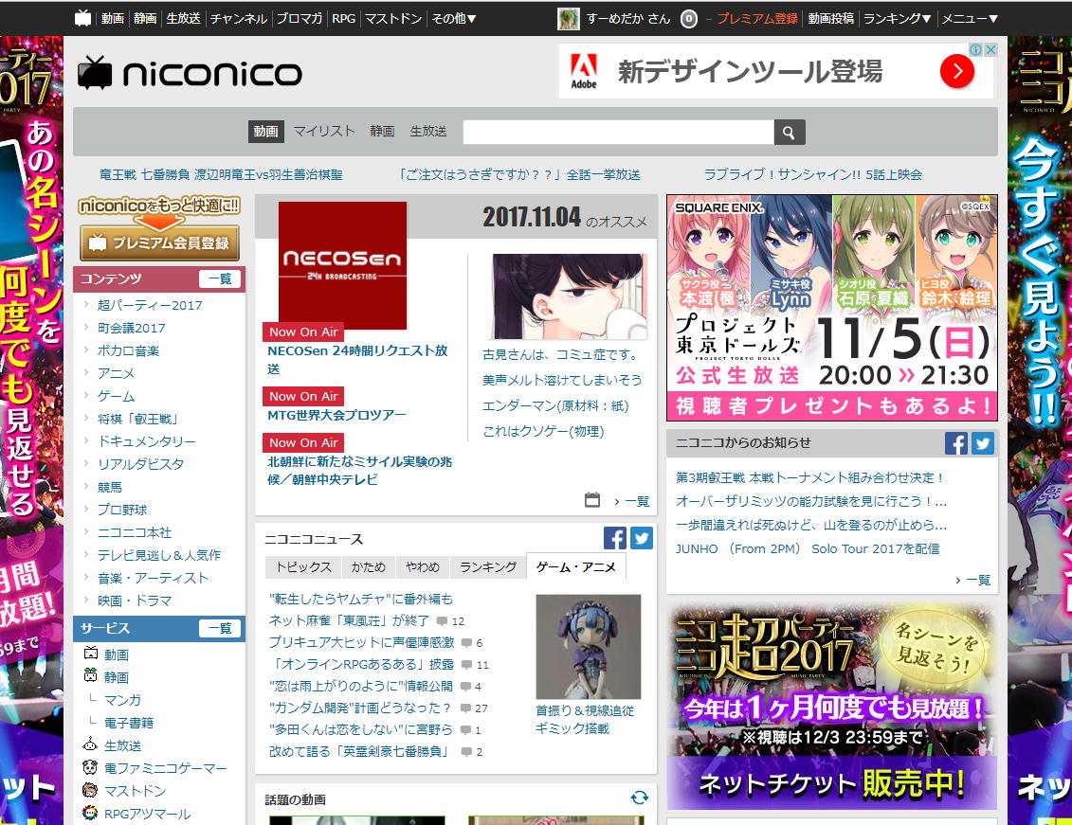Screen dimensions: 1072x825
Task: Click the Adobe ad red arrow button
Action: click(x=956, y=71)
